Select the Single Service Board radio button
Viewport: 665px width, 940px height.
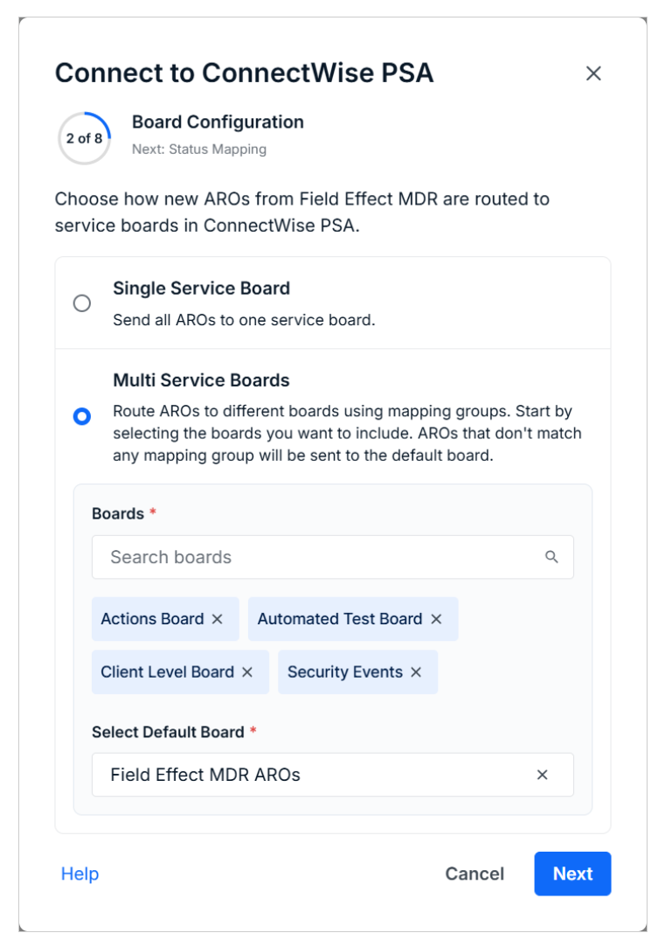pos(82,303)
